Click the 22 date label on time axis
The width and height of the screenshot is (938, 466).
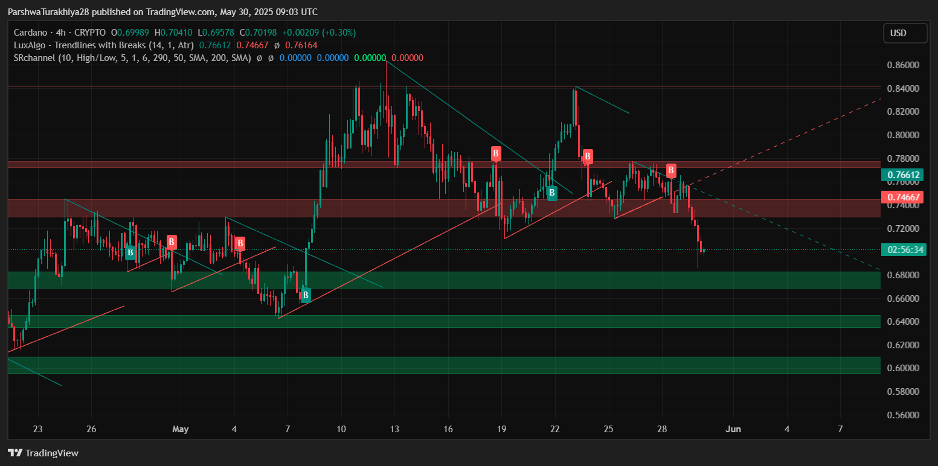click(554, 429)
